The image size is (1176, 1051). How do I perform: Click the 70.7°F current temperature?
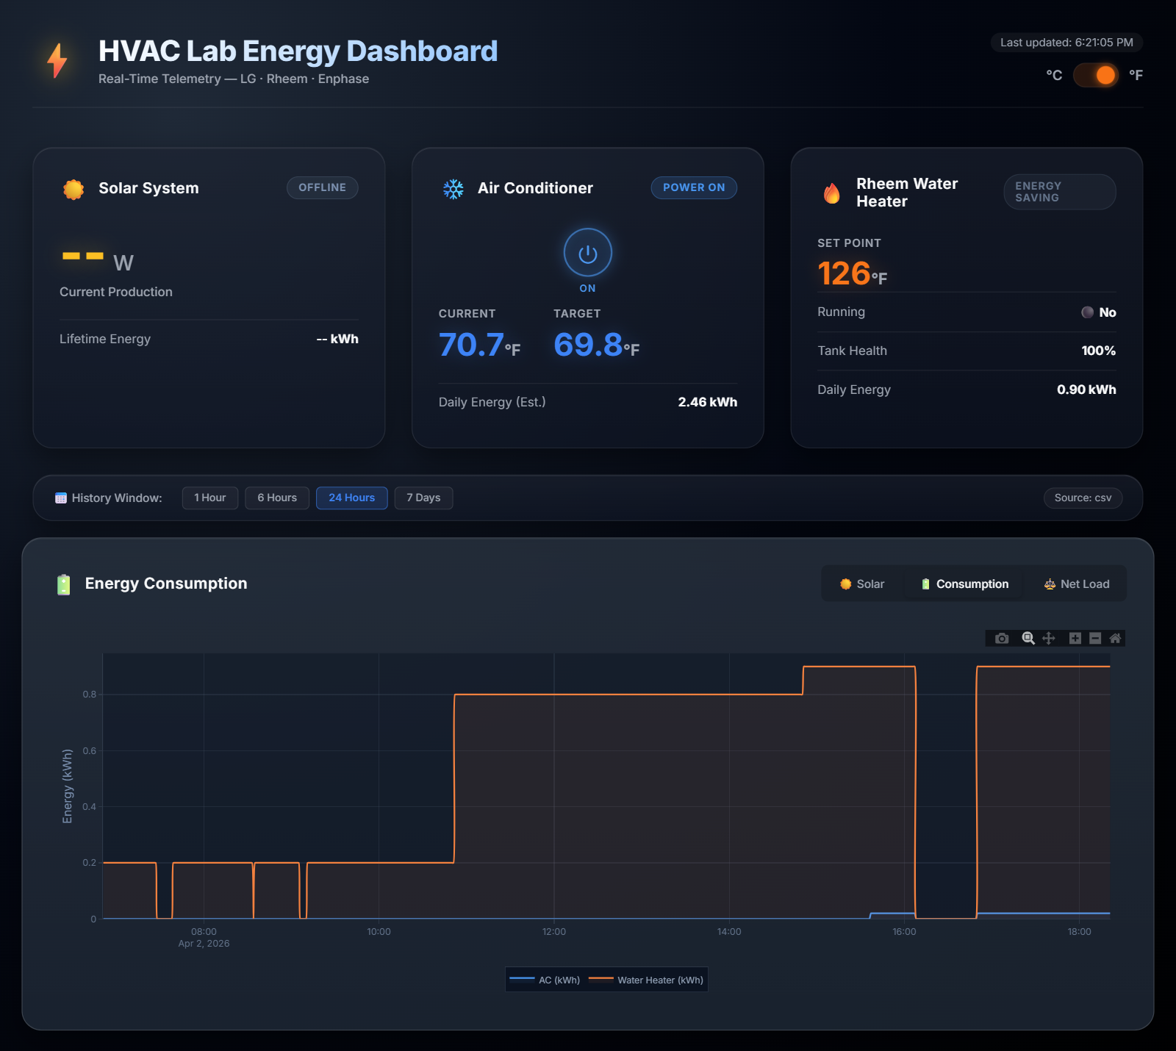[479, 345]
